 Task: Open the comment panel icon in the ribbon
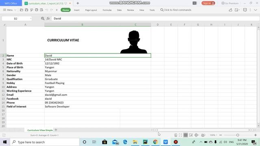(245, 10)
